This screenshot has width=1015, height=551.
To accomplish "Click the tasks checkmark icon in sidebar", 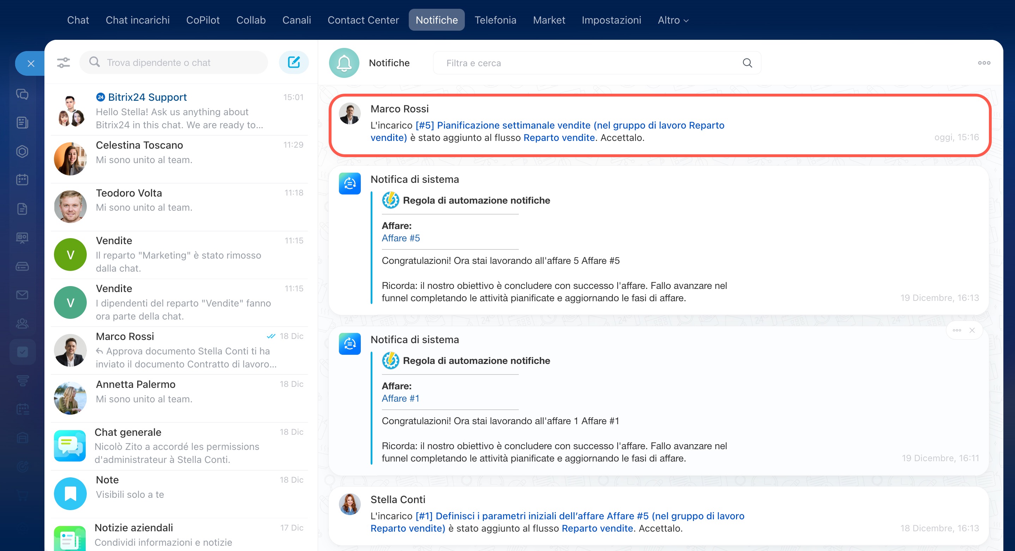I will click(x=23, y=352).
